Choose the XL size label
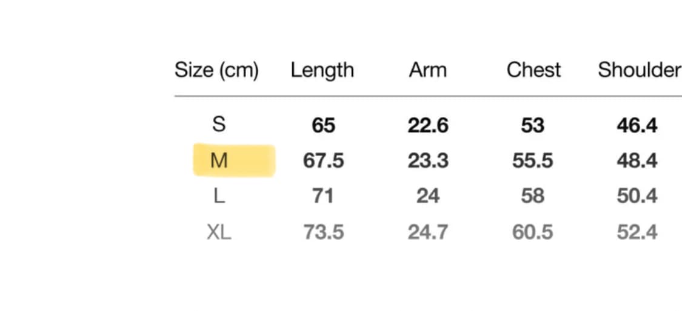 (x=219, y=232)
